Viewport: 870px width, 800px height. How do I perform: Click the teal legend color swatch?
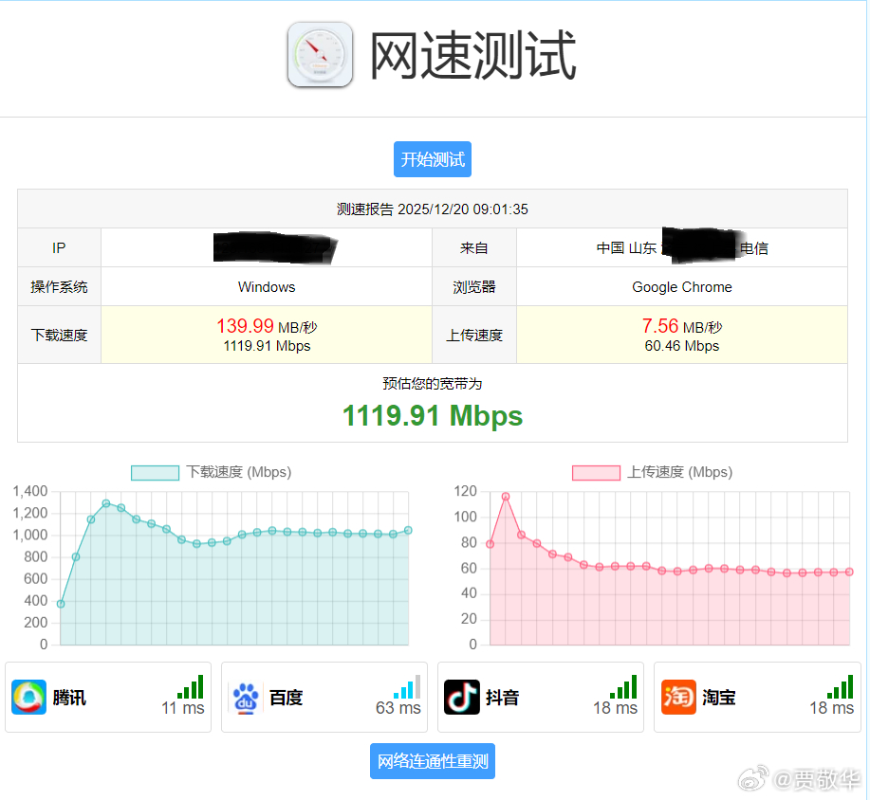pyautogui.click(x=155, y=472)
